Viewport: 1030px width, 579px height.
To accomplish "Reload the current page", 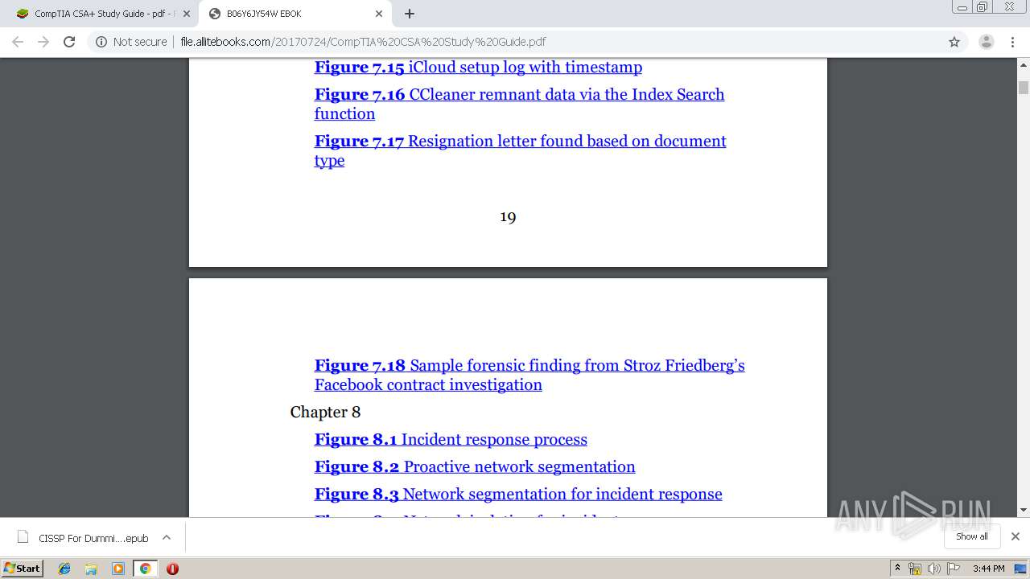I will (69, 42).
